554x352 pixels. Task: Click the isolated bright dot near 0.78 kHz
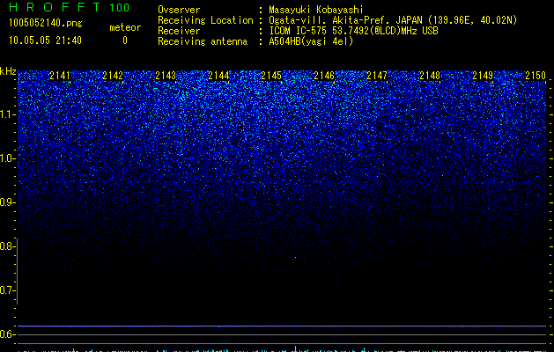[296, 257]
